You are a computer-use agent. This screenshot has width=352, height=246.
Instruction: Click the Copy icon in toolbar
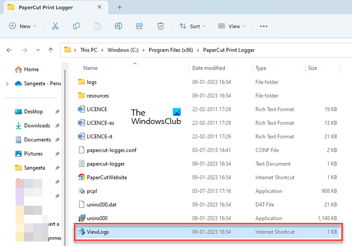76,26
